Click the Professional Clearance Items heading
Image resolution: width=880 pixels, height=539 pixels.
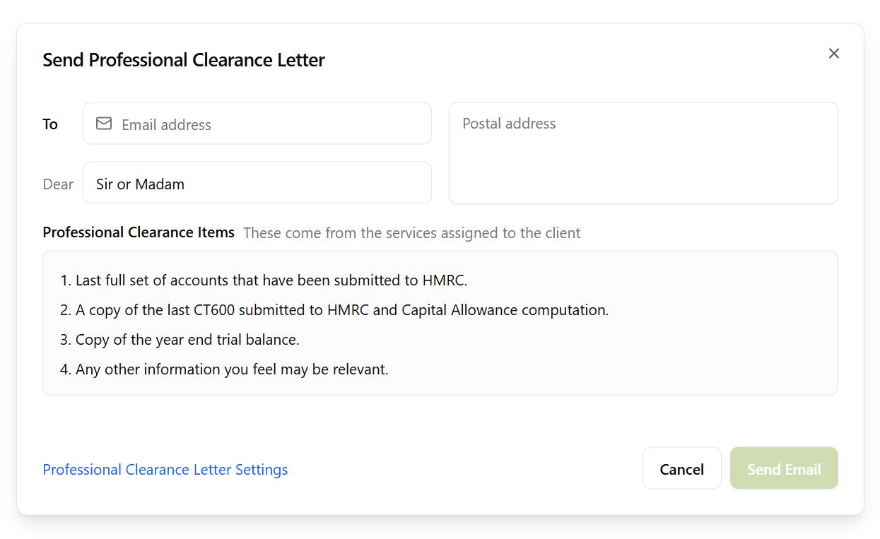[138, 232]
